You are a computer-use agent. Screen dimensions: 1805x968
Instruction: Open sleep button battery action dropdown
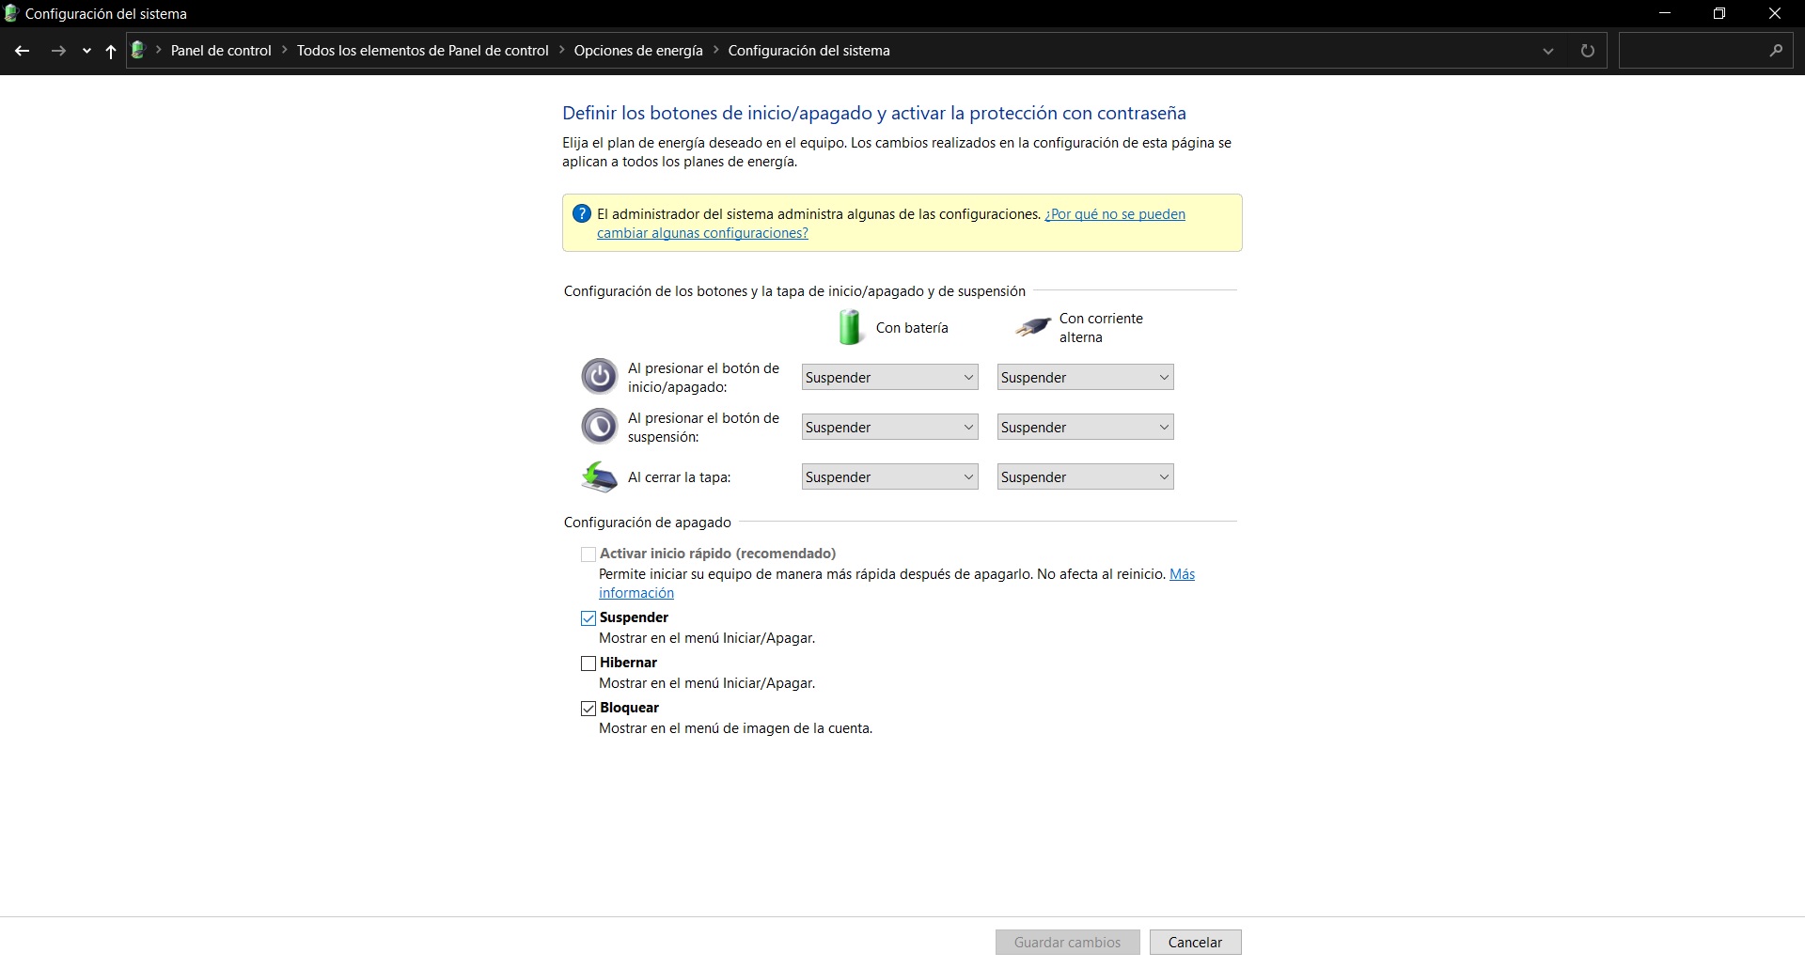pyautogui.click(x=889, y=428)
